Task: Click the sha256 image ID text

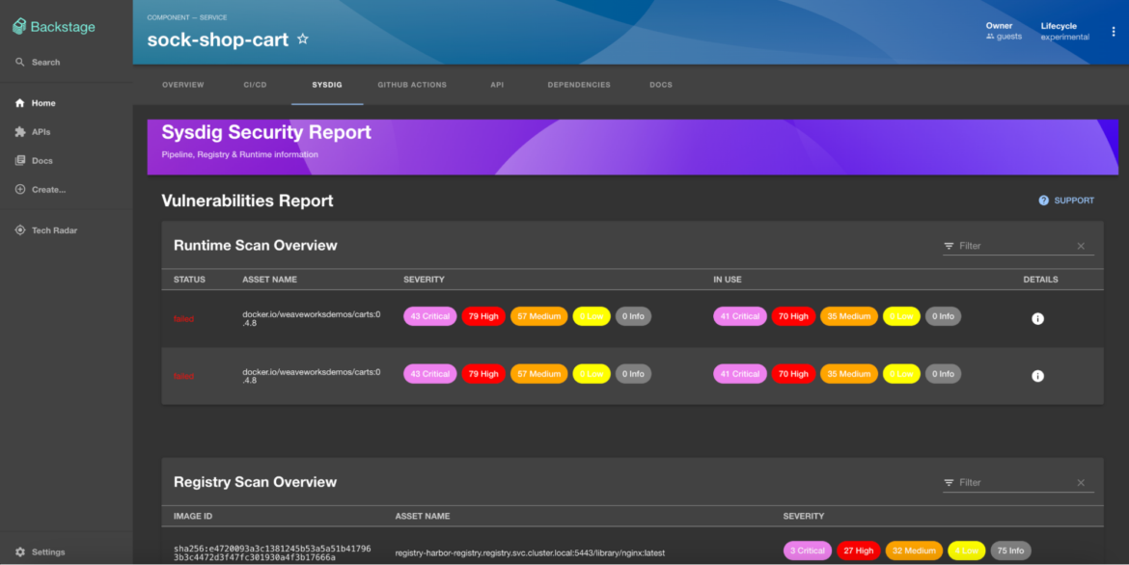Action: pyautogui.click(x=272, y=552)
